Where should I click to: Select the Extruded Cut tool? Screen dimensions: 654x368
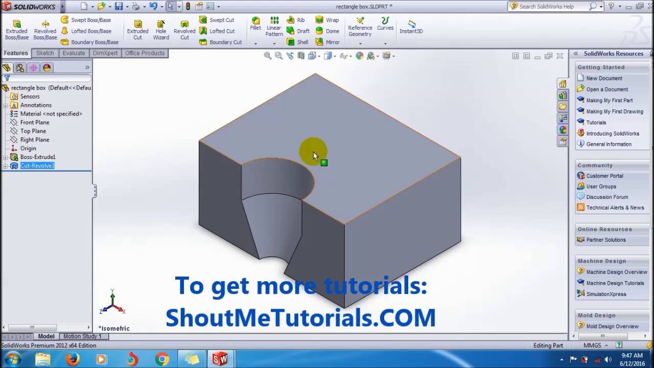click(x=138, y=30)
